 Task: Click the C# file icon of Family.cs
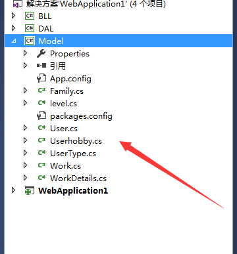(41, 91)
